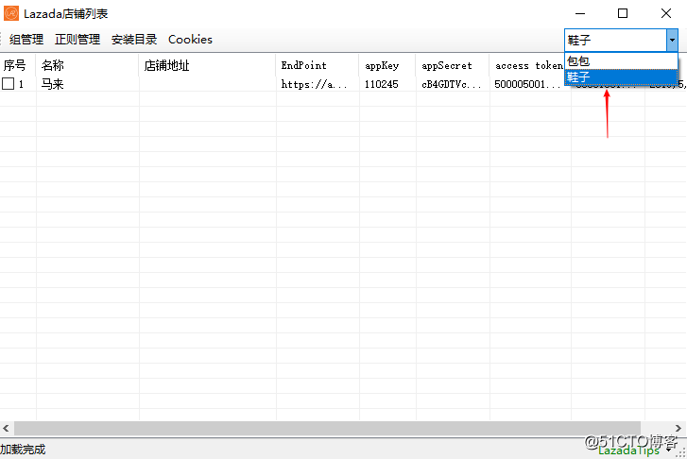Open the Cookies menu
687x459 pixels.
click(190, 40)
